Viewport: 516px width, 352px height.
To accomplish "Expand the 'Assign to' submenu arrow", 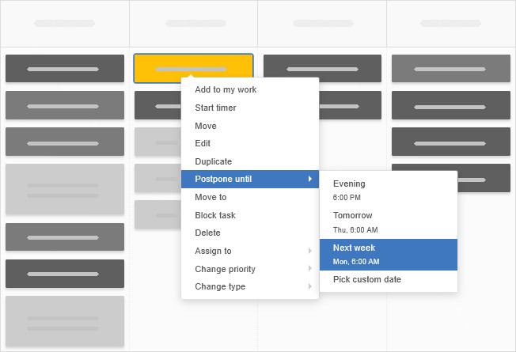I will point(309,251).
